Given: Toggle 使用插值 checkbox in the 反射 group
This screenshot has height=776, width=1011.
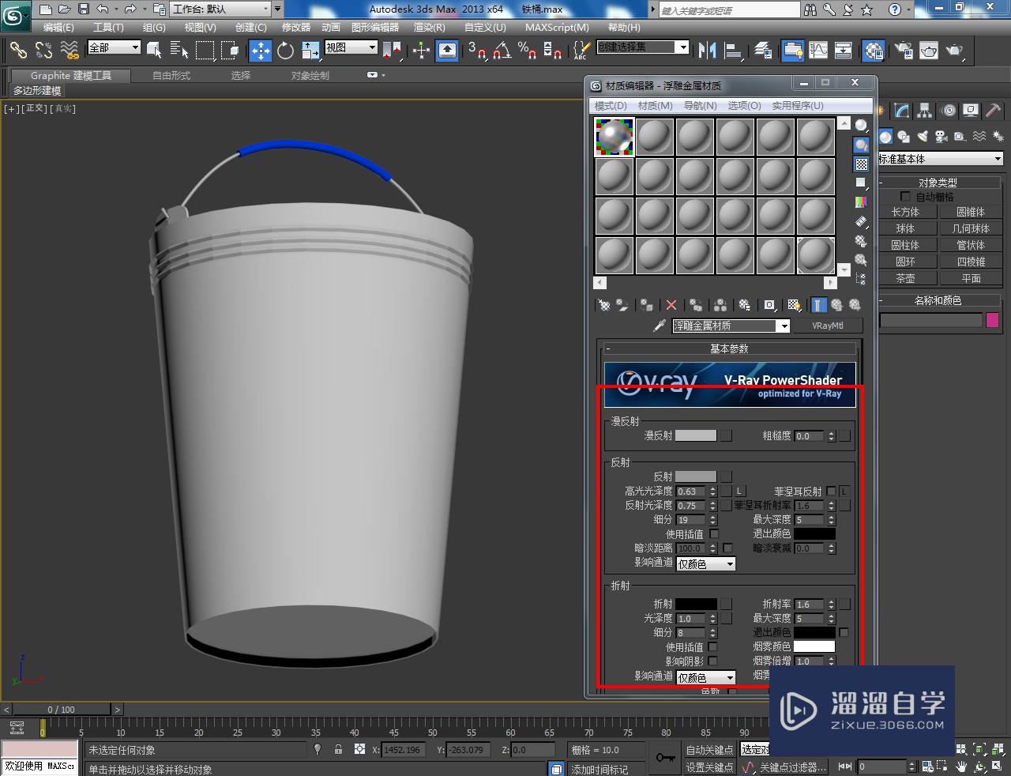Looking at the screenshot, I should click(x=714, y=534).
